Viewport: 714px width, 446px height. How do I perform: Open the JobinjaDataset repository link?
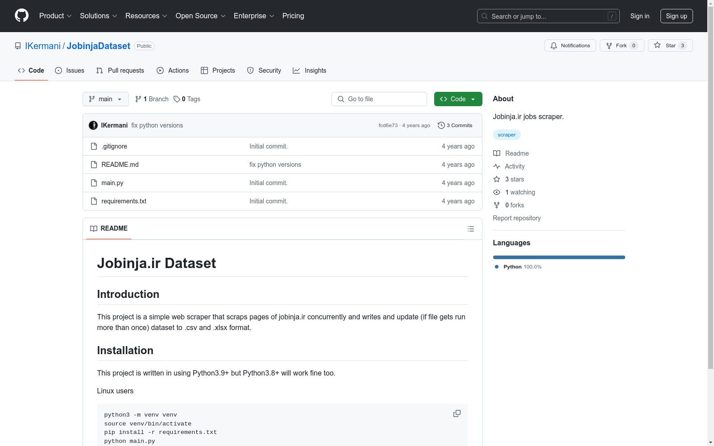pyautogui.click(x=98, y=46)
